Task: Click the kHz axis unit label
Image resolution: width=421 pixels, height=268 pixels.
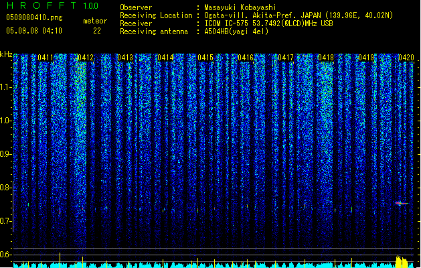Action: 6,54
